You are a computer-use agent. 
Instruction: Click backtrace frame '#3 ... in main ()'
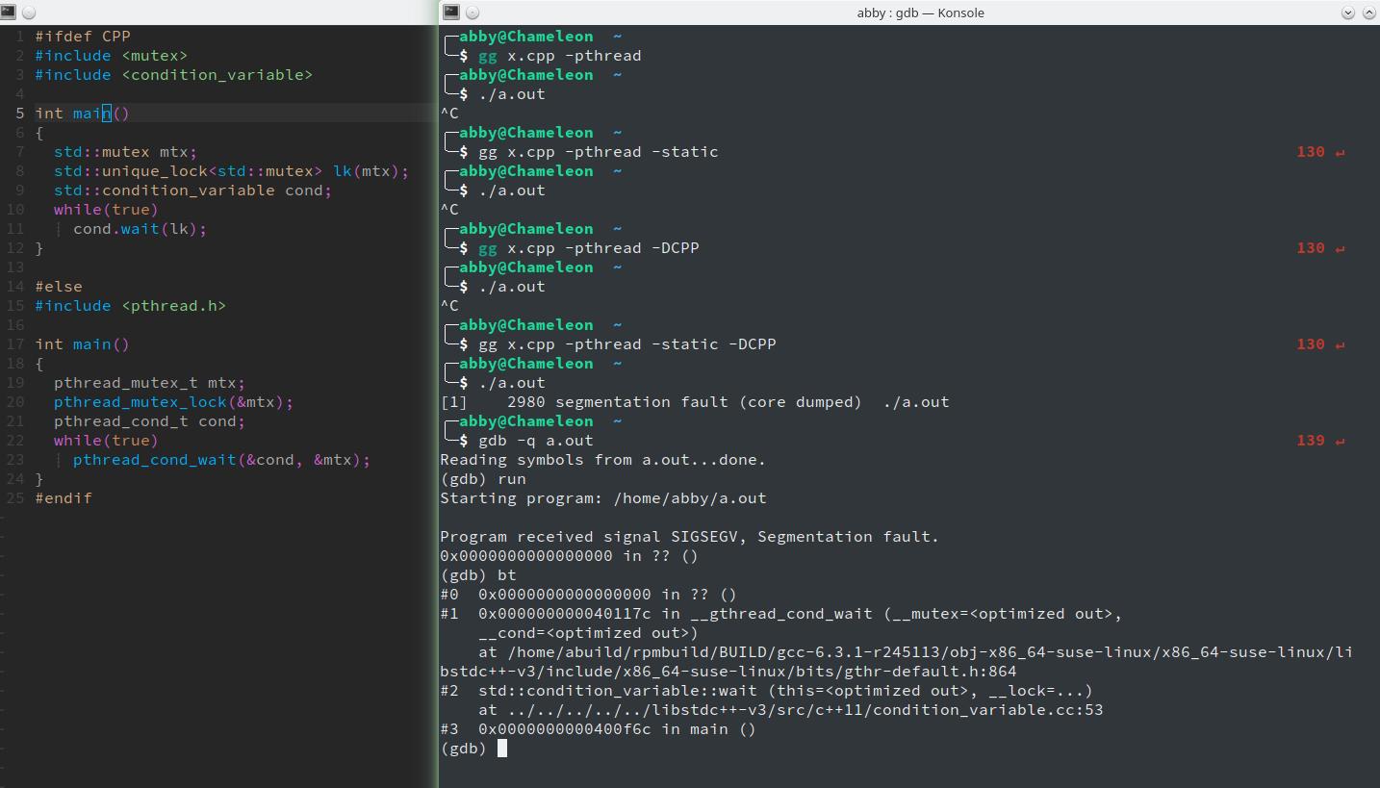599,729
